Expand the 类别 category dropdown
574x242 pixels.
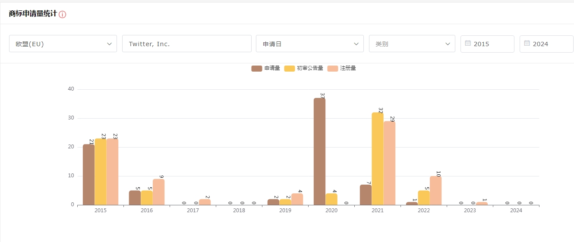412,44
